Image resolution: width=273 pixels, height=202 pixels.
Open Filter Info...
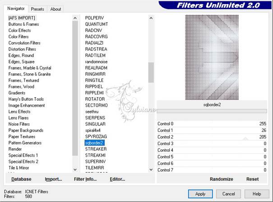coord(85,179)
